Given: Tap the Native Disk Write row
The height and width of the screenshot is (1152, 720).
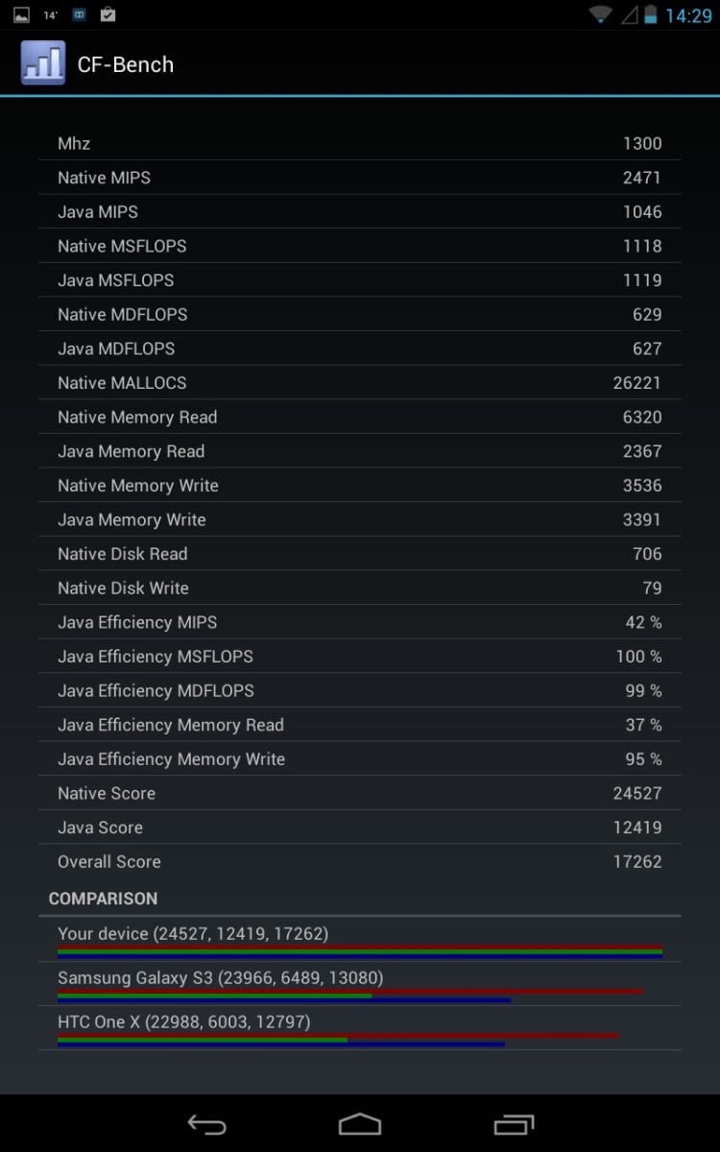Looking at the screenshot, I should pos(360,588).
